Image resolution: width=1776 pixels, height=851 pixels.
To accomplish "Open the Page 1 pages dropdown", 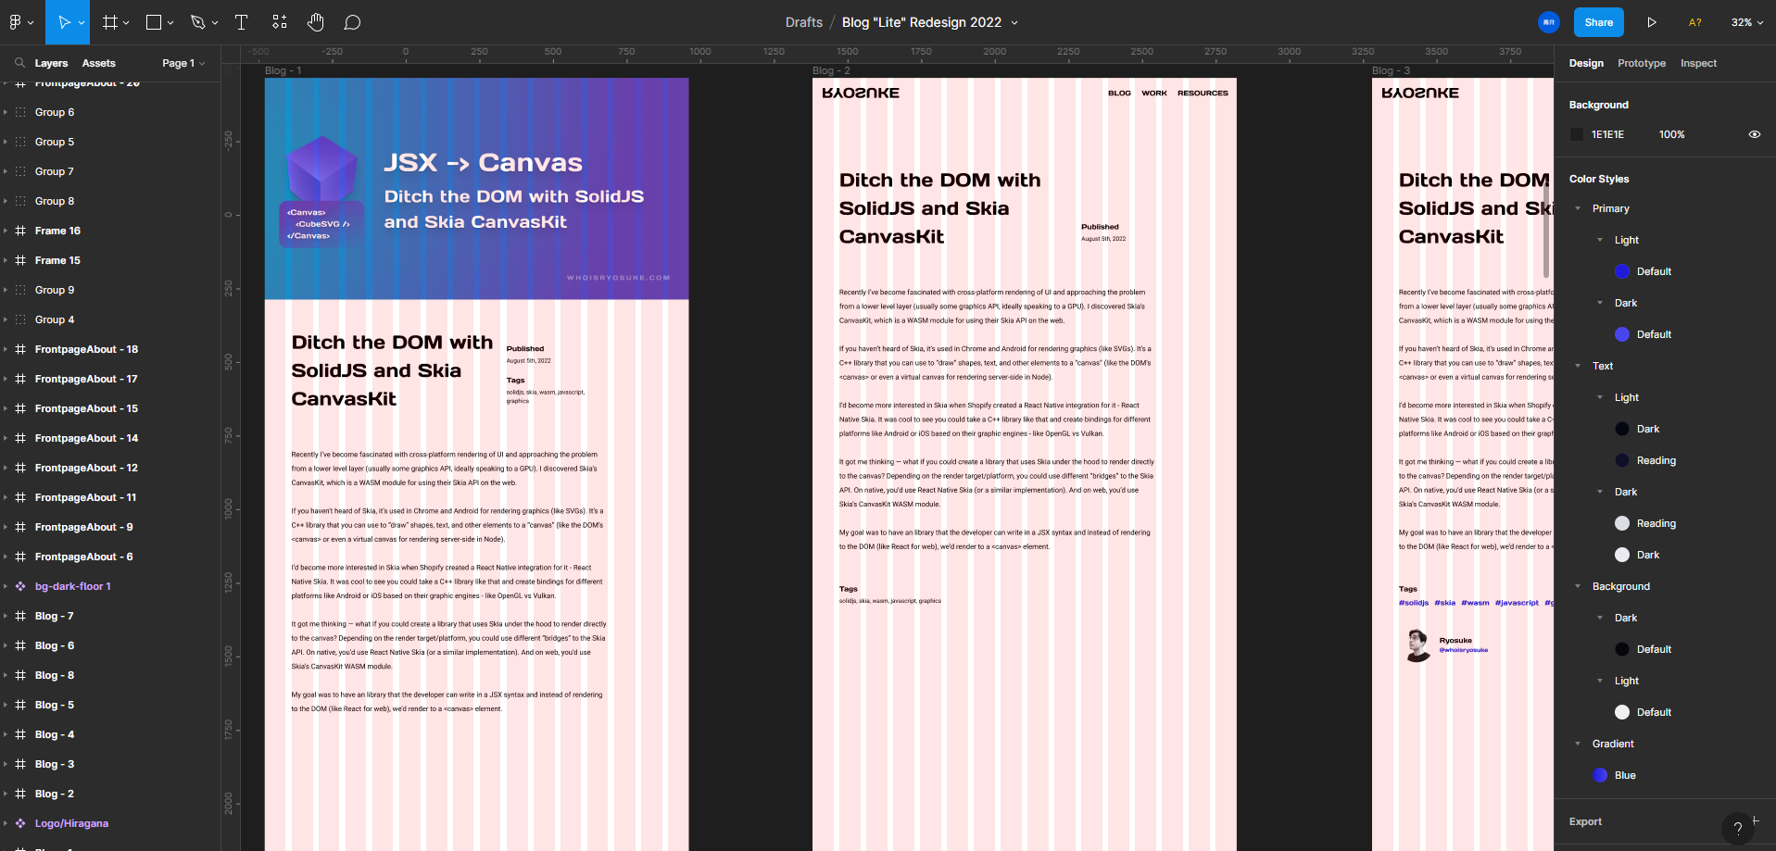I will [x=183, y=63].
